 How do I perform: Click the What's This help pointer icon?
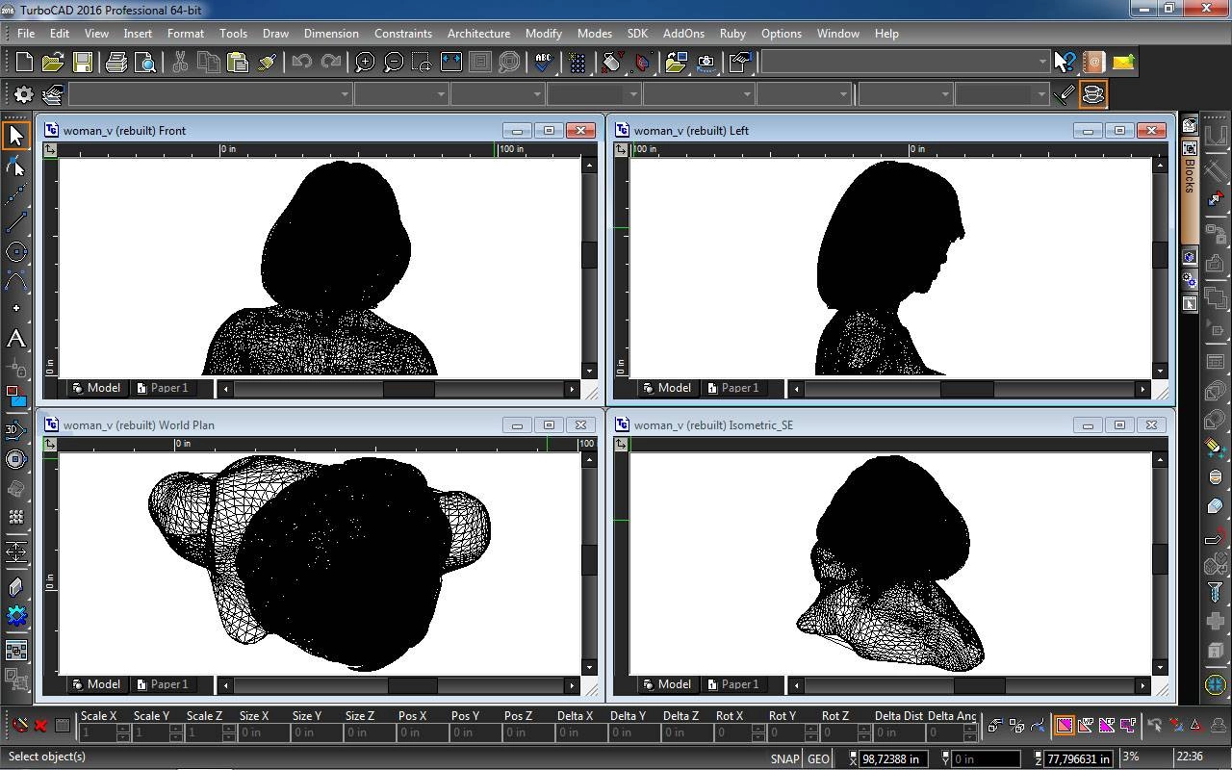coord(1064,63)
